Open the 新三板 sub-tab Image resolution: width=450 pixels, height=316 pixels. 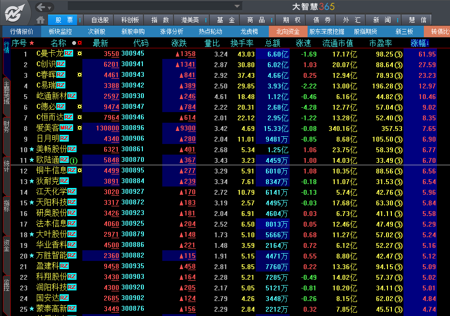click(404, 31)
